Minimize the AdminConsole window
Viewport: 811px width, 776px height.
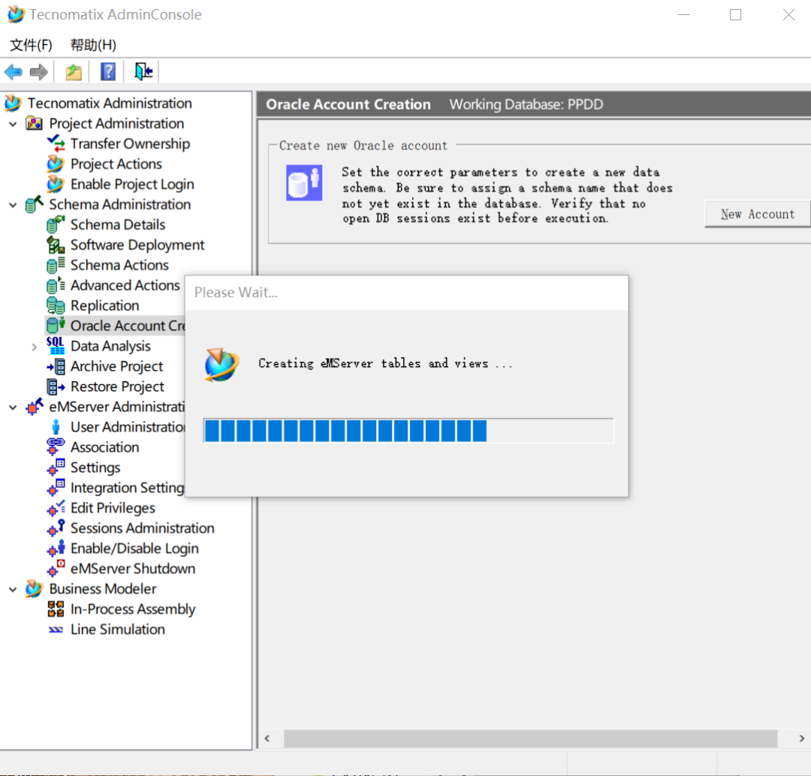(x=684, y=14)
